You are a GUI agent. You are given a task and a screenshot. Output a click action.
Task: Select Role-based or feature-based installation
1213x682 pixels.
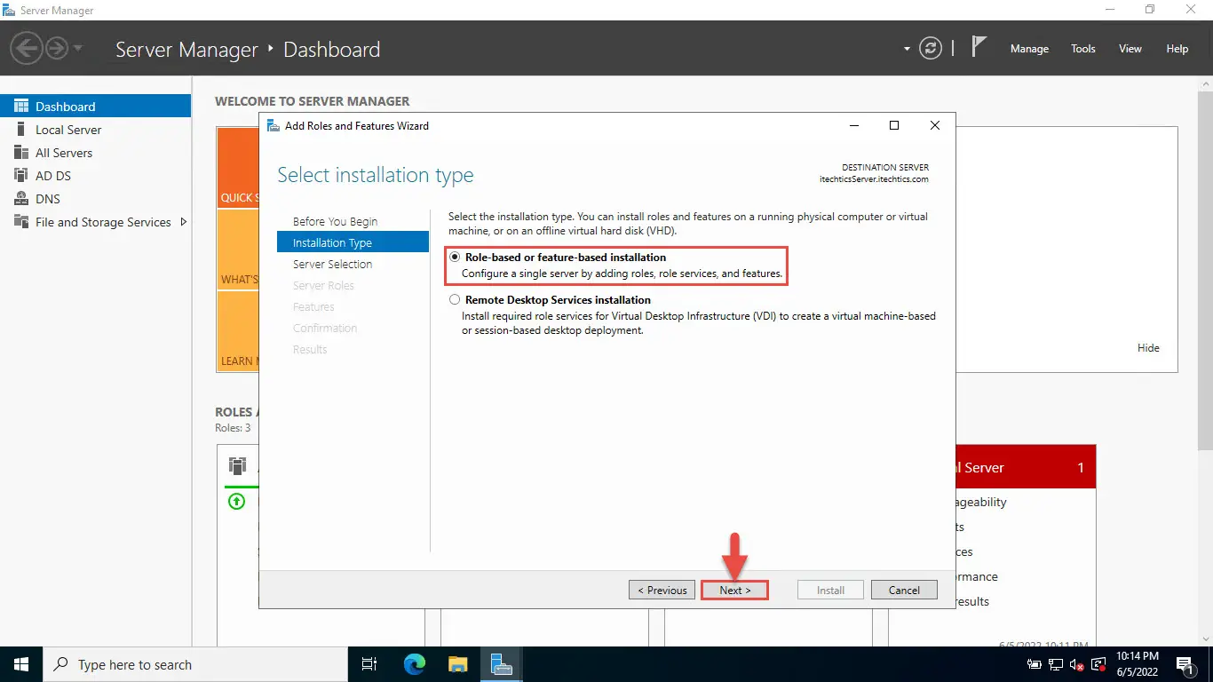pyautogui.click(x=456, y=258)
